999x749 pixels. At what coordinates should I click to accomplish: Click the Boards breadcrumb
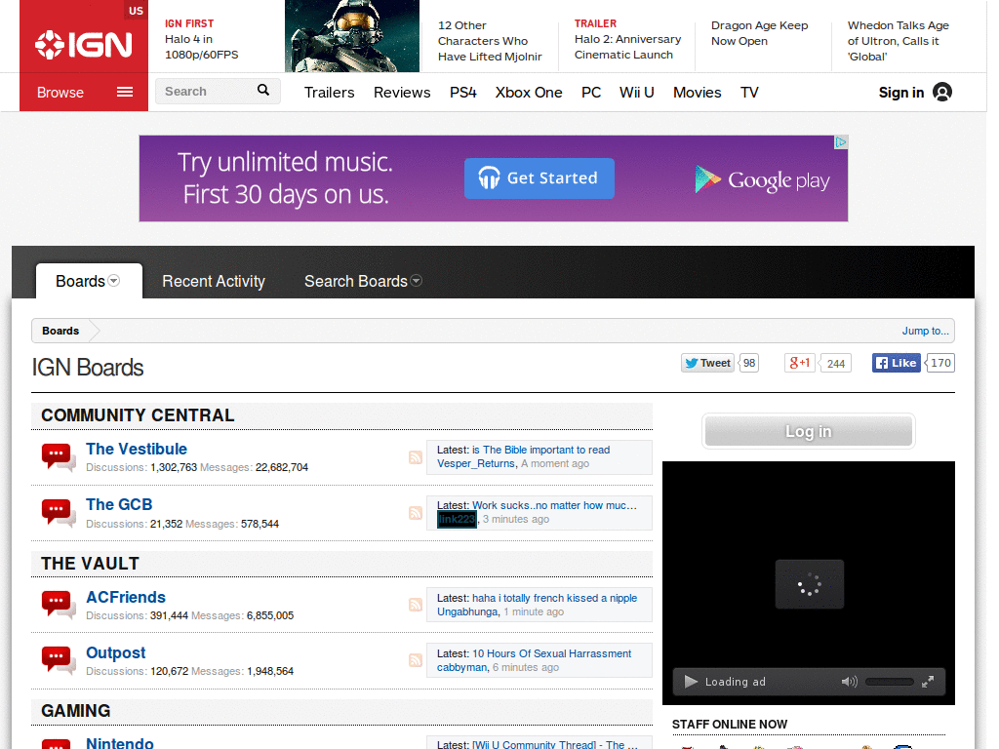[x=60, y=331]
